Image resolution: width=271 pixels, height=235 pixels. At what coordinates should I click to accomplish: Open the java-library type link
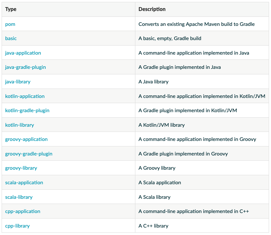(x=18, y=81)
